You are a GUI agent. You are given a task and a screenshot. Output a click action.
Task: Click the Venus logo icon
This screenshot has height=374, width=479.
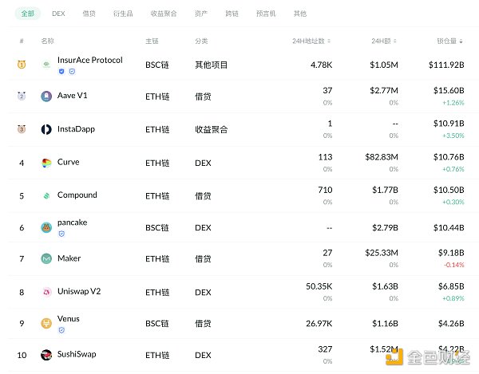click(46, 324)
